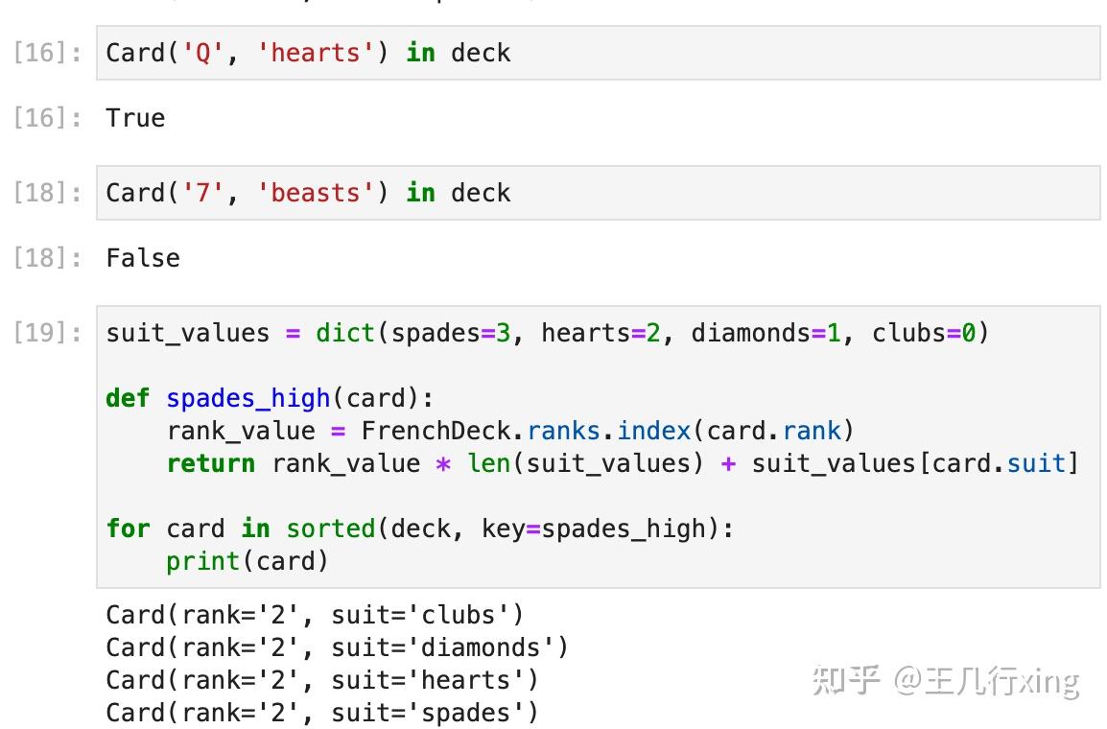
Task: Select the [18] input prompt label
Action: click(x=47, y=193)
